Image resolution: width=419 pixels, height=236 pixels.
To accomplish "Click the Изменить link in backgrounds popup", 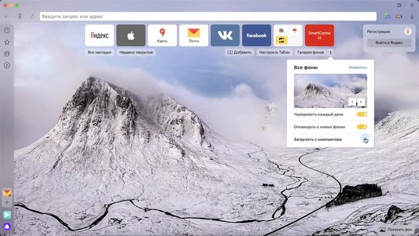I will pos(358,68).
